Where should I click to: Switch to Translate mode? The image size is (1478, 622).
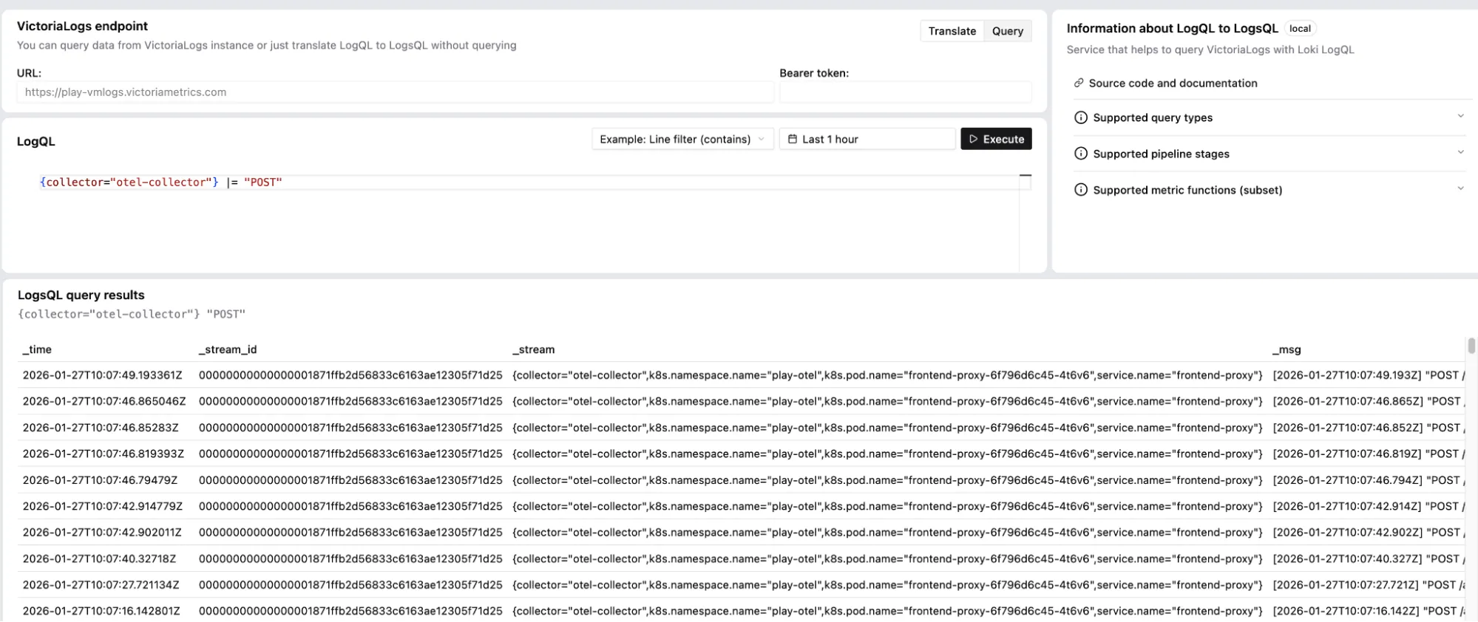(x=952, y=31)
